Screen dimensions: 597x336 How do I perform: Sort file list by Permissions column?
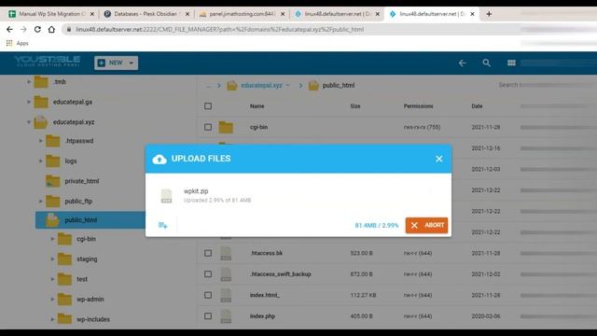419,106
